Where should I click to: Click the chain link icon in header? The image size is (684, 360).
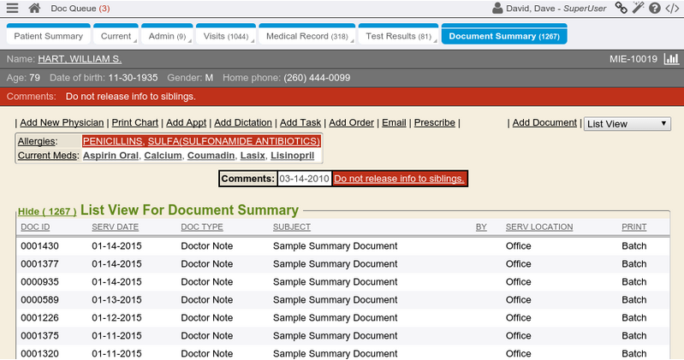coord(621,9)
